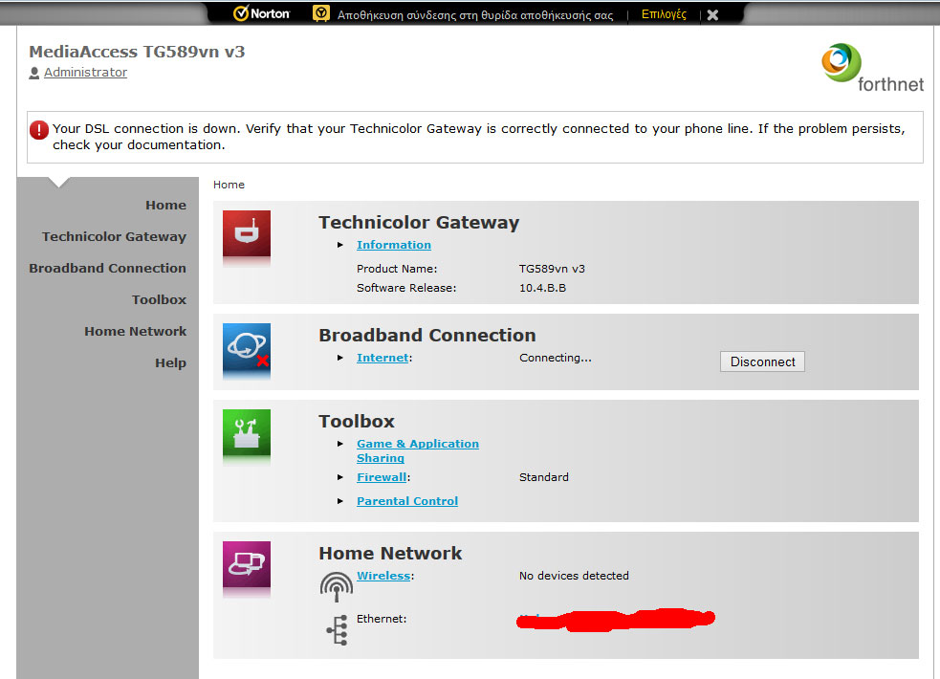
Task: Click the Connecting... status text
Action: pyautogui.click(x=556, y=358)
